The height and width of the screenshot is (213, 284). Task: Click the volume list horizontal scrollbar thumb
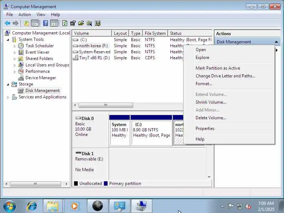tap(106, 105)
